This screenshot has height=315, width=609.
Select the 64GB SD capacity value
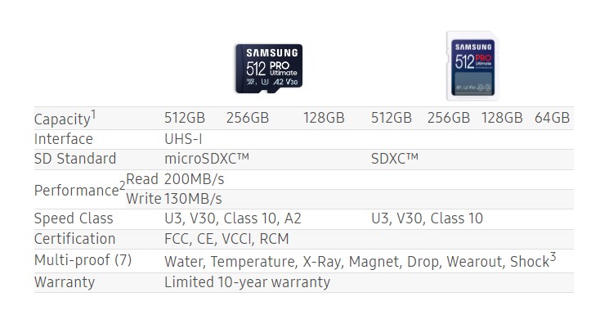[x=552, y=118]
